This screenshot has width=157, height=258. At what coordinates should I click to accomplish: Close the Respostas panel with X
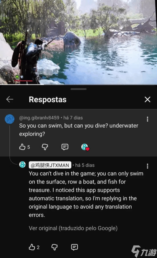point(148,99)
